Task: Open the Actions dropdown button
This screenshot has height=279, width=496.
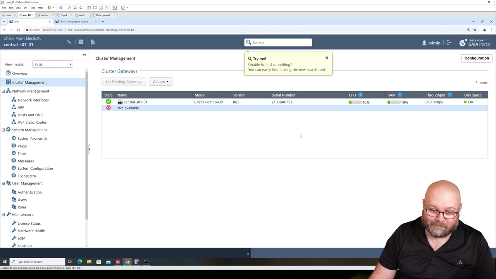Action: [160, 81]
